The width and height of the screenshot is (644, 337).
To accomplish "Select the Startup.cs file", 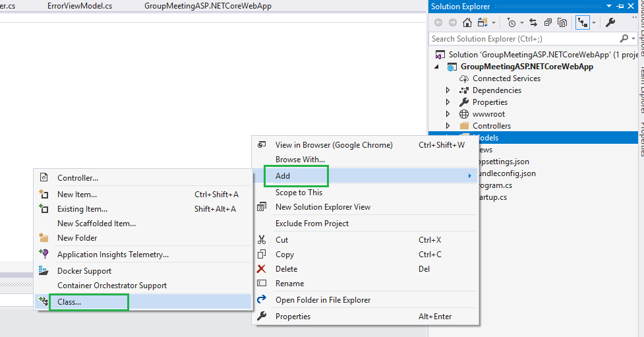I will [x=492, y=197].
